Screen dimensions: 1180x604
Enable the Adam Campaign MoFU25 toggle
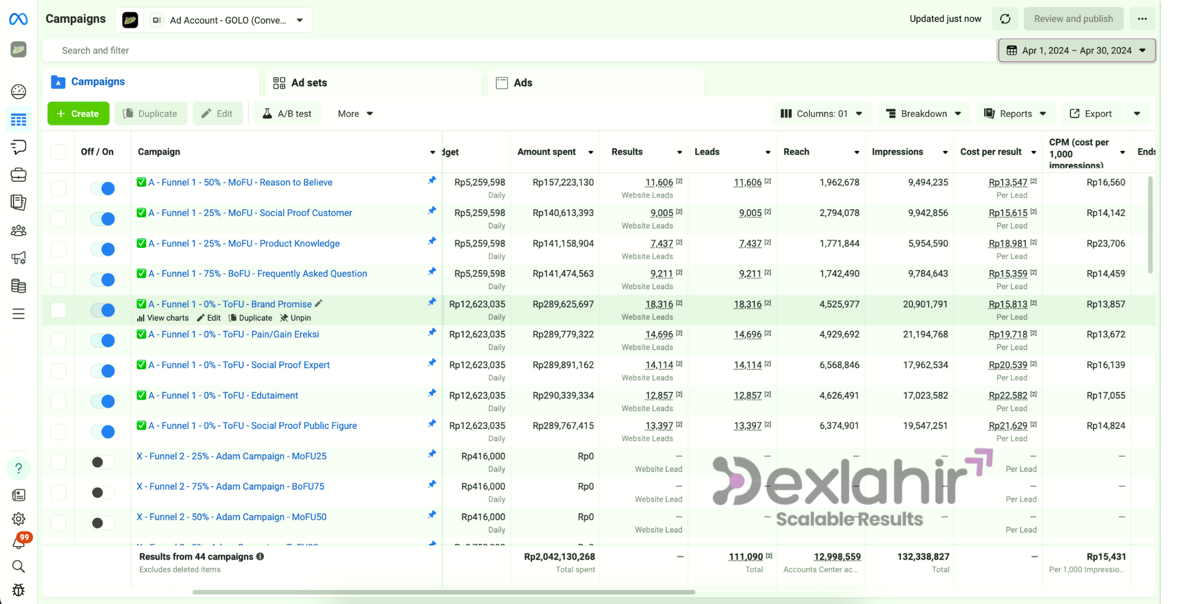coord(103,462)
